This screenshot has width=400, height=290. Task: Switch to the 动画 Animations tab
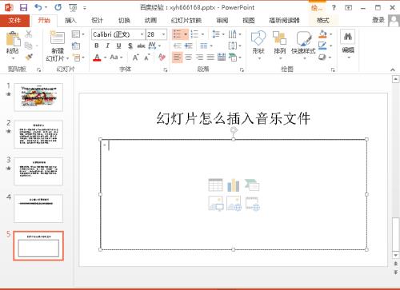click(x=150, y=20)
